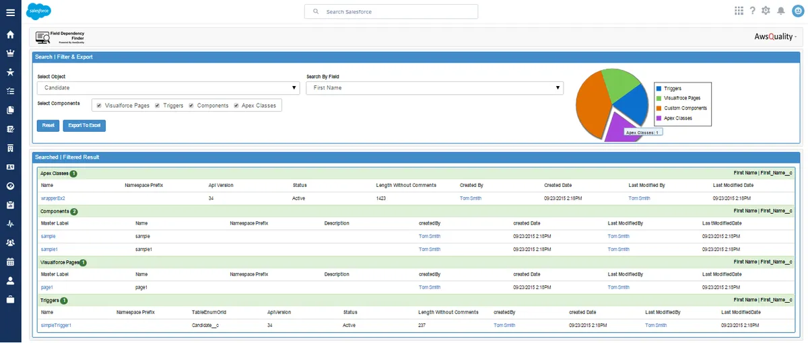Viewport: 808px width, 343px height.
Task: Open the pulse Feed sidebar icon
Action: (x=10, y=224)
